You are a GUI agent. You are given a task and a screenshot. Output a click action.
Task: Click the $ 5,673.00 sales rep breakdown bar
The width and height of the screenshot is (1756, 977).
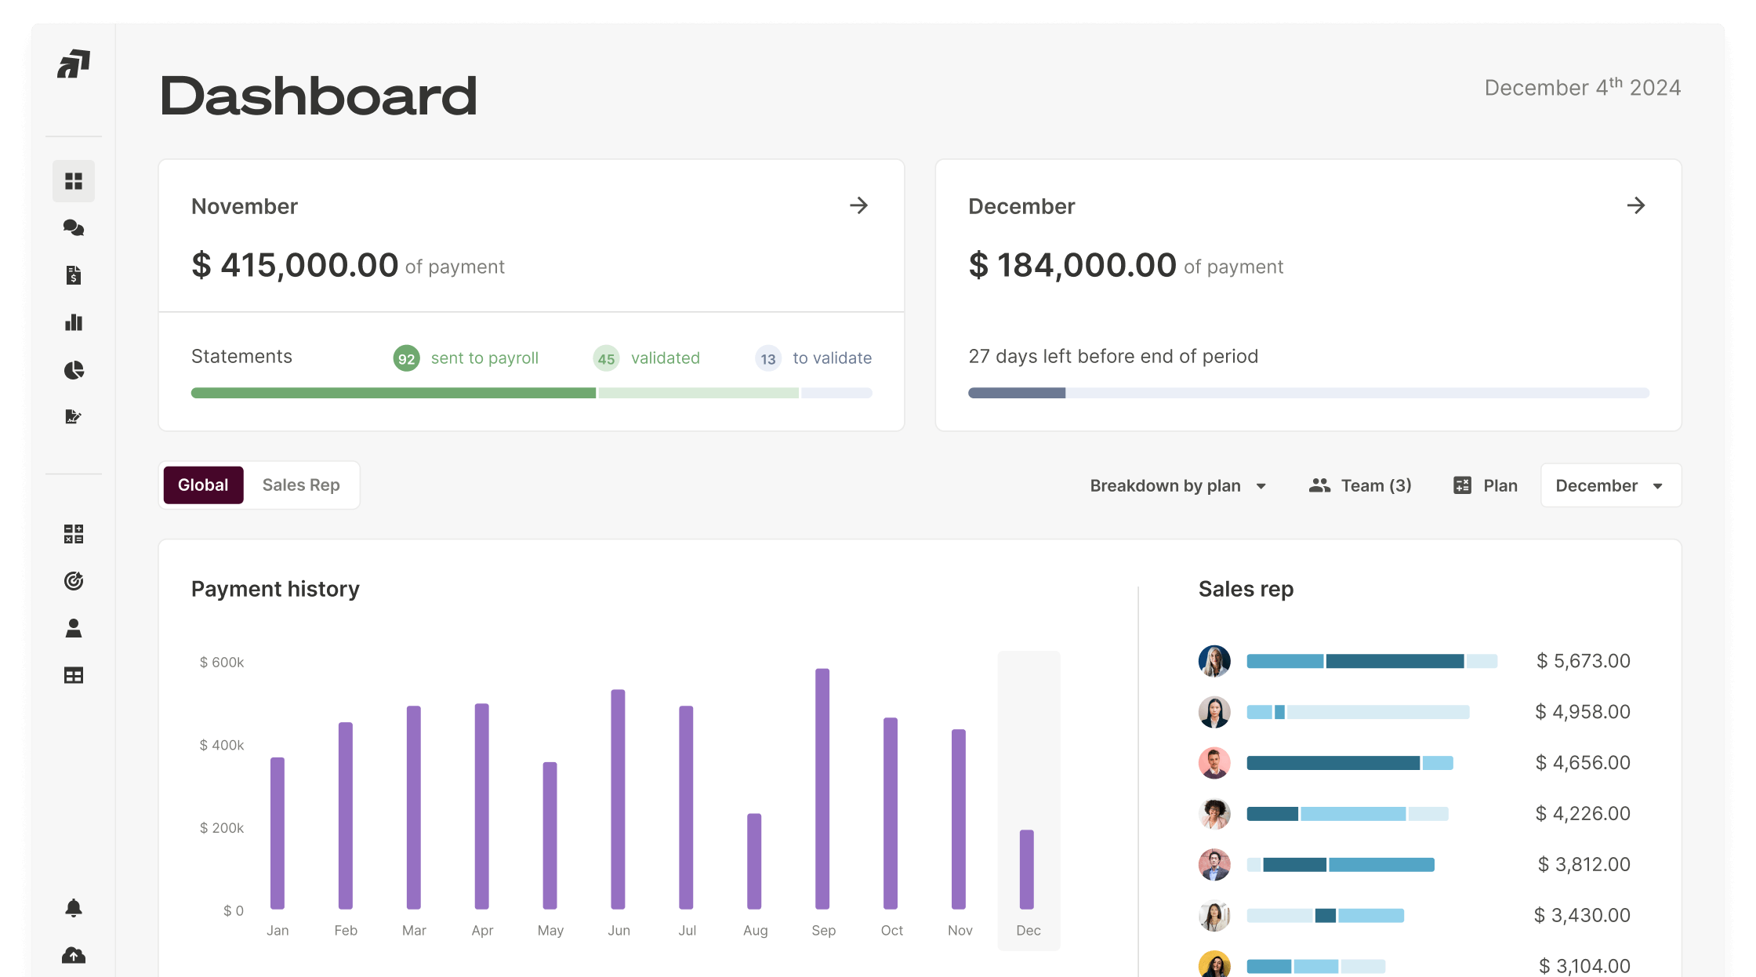coord(1372,661)
